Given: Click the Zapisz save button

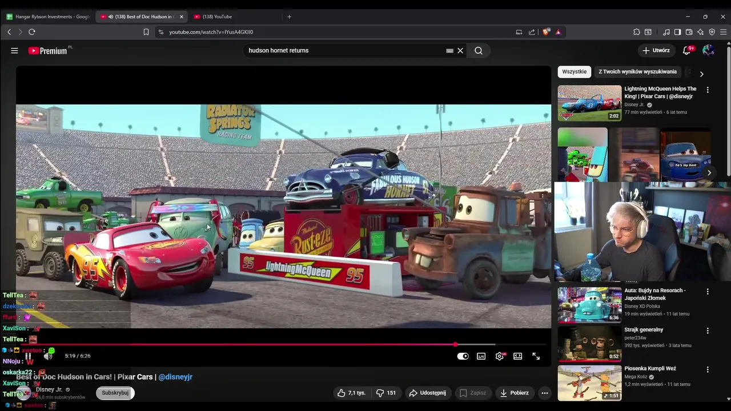Looking at the screenshot, I should tap(473, 393).
